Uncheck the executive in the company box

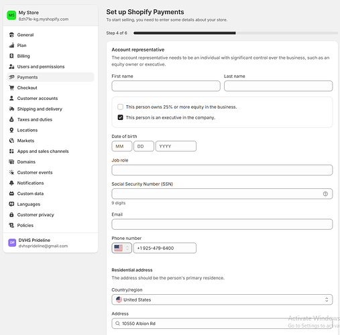[120, 117]
